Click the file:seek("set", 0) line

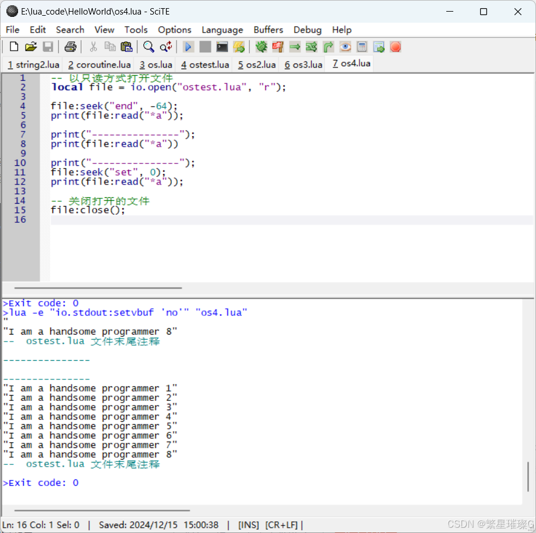[108, 172]
